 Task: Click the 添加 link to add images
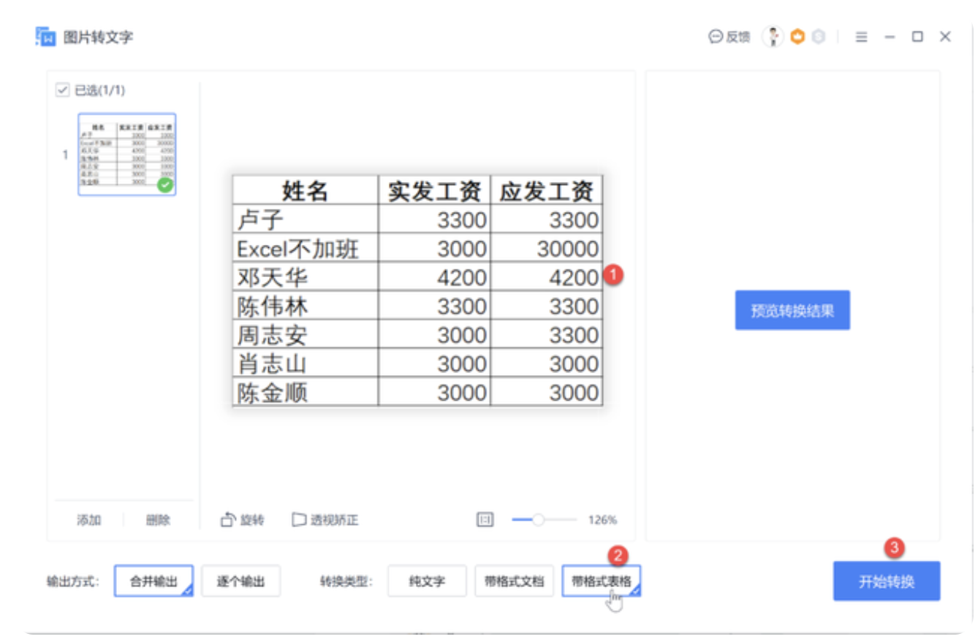coord(89,520)
